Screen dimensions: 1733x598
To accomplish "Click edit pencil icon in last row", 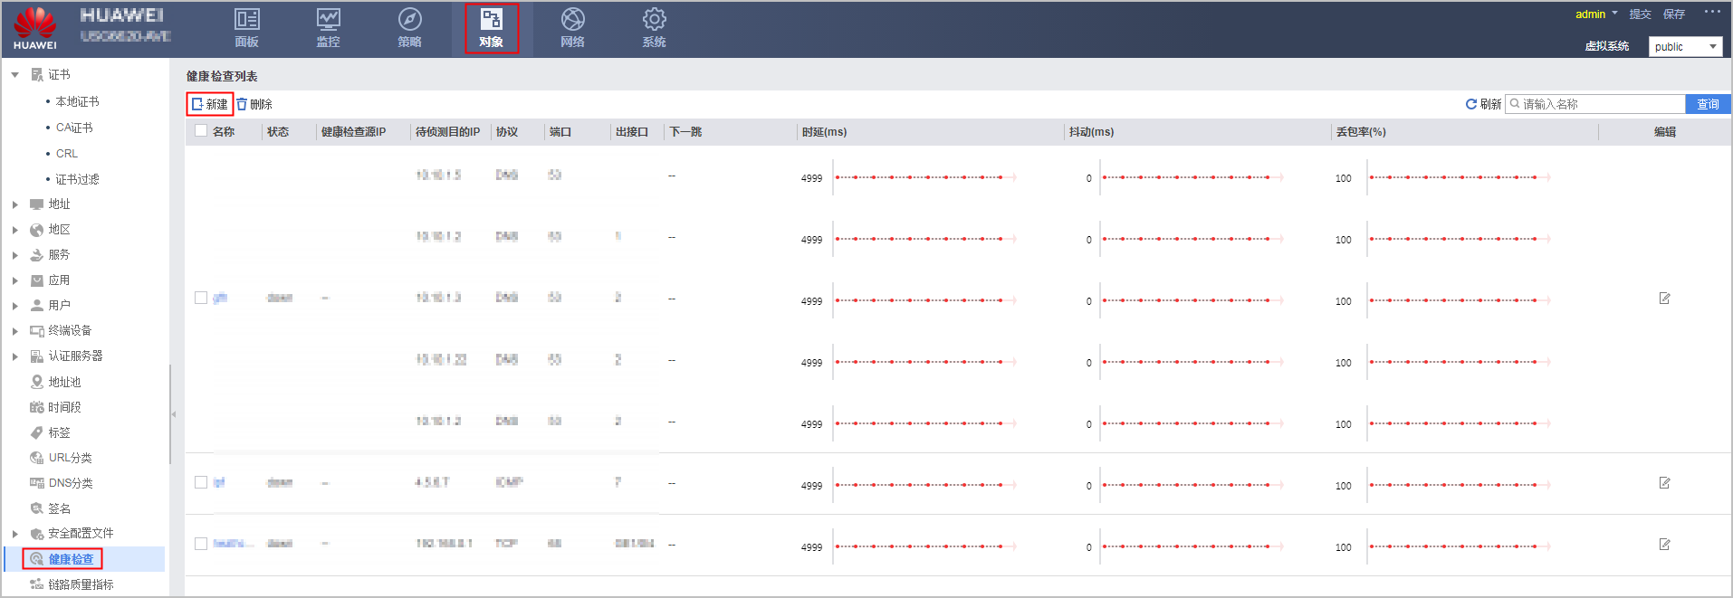I will coord(1664,545).
